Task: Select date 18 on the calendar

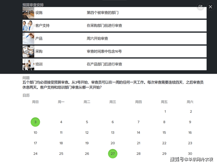Action: [61, 143]
